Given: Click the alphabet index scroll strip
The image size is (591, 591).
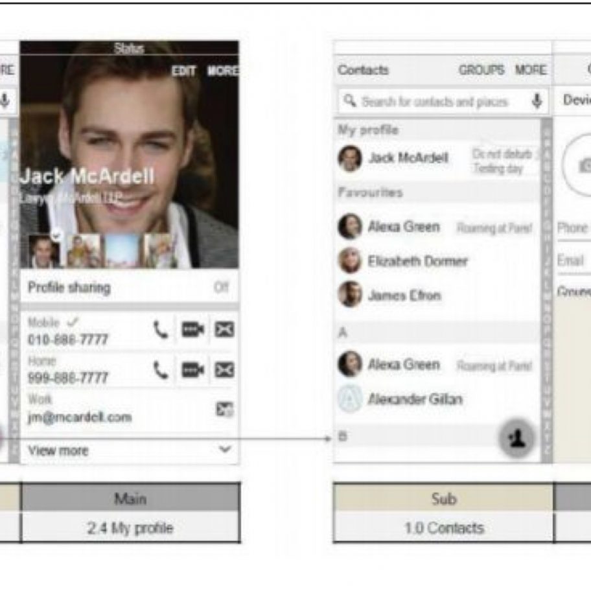Looking at the screenshot, I should (x=546, y=292).
